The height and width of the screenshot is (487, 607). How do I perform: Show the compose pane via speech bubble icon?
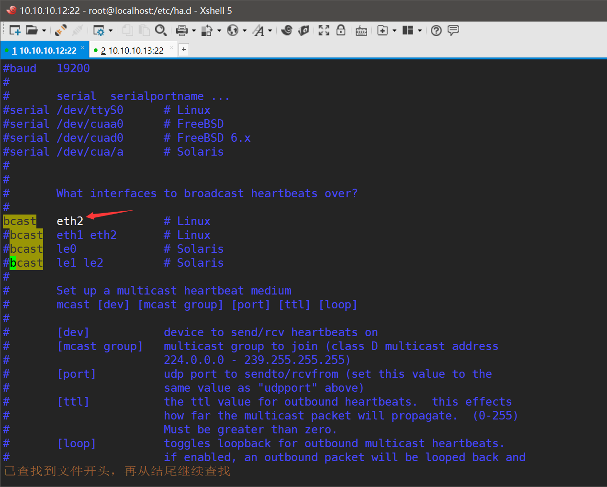452,30
